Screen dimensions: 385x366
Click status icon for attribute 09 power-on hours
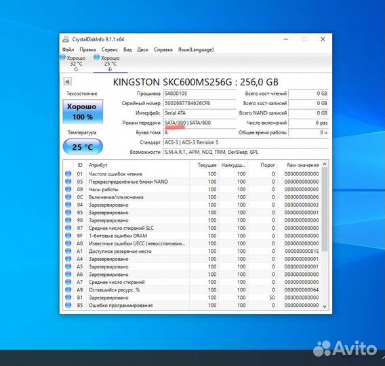(68, 189)
